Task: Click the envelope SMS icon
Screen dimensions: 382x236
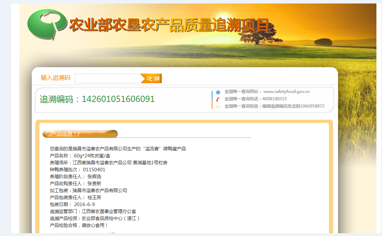Action: click(218, 107)
